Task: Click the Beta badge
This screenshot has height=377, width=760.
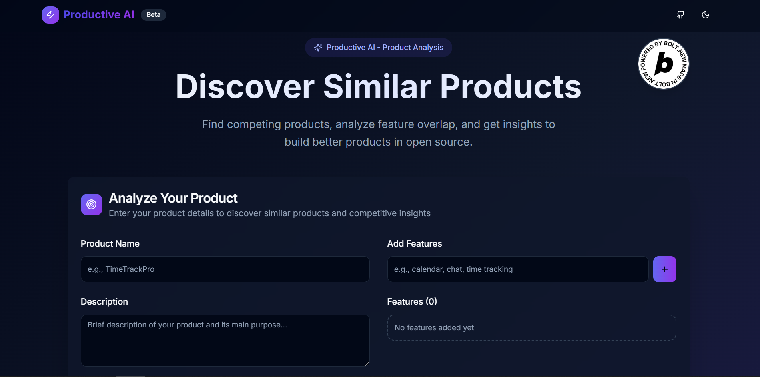Action: pyautogui.click(x=154, y=15)
